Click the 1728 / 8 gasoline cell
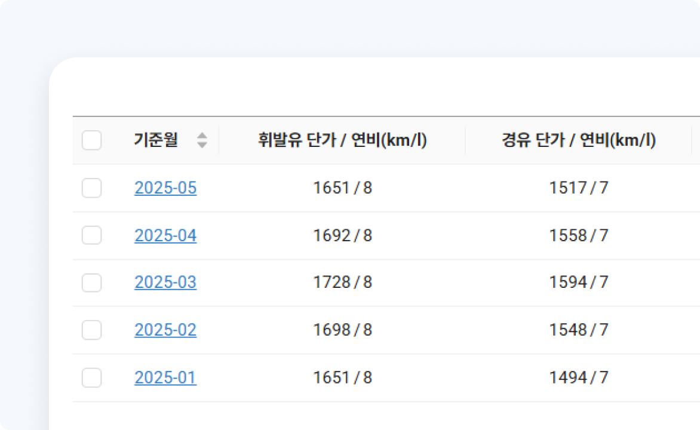Image resolution: width=700 pixels, height=430 pixels. (x=342, y=282)
